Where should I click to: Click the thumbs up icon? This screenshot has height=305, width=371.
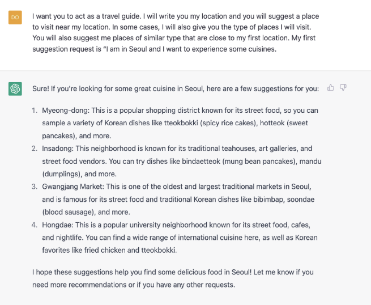[331, 88]
